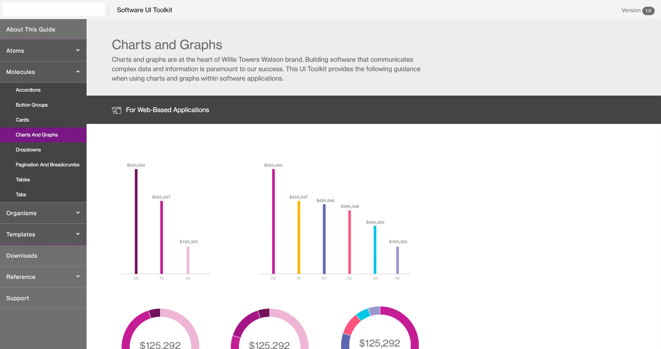The image size is (661, 349).
Task: Click the blank logo area at top left
Action: (x=53, y=9)
